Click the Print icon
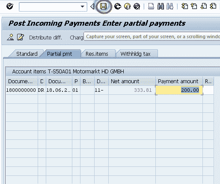220x184 pixels. [151, 6]
